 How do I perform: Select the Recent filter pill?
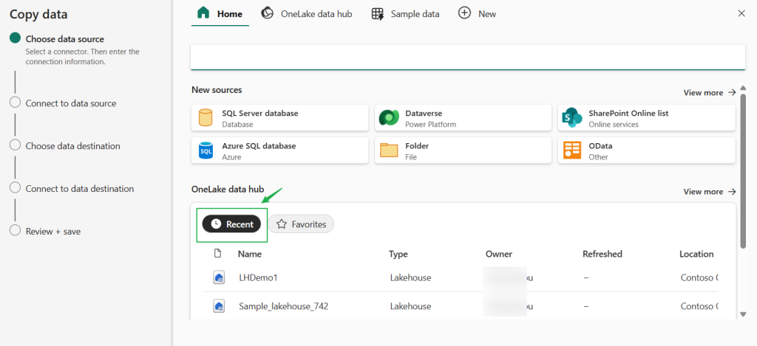tap(231, 224)
